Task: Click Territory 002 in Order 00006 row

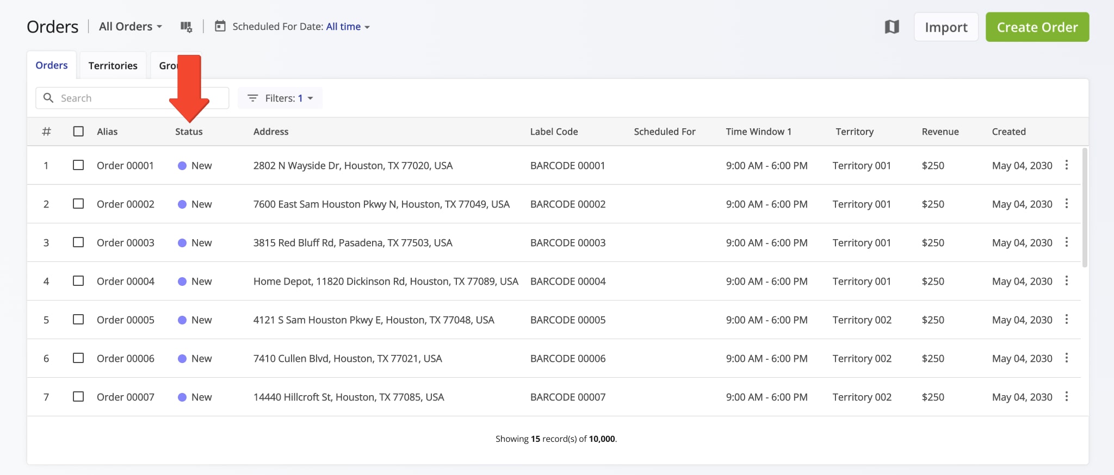Action: [x=862, y=359]
